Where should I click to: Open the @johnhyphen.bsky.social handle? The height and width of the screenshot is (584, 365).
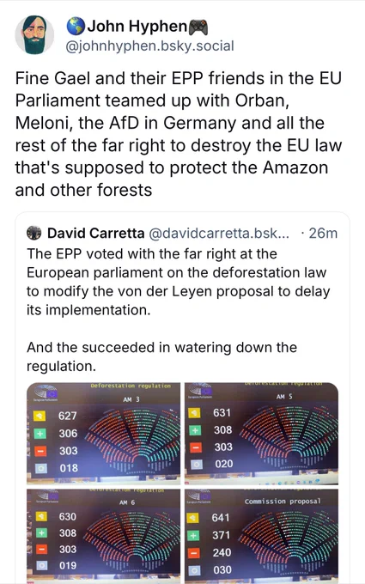[x=149, y=46]
